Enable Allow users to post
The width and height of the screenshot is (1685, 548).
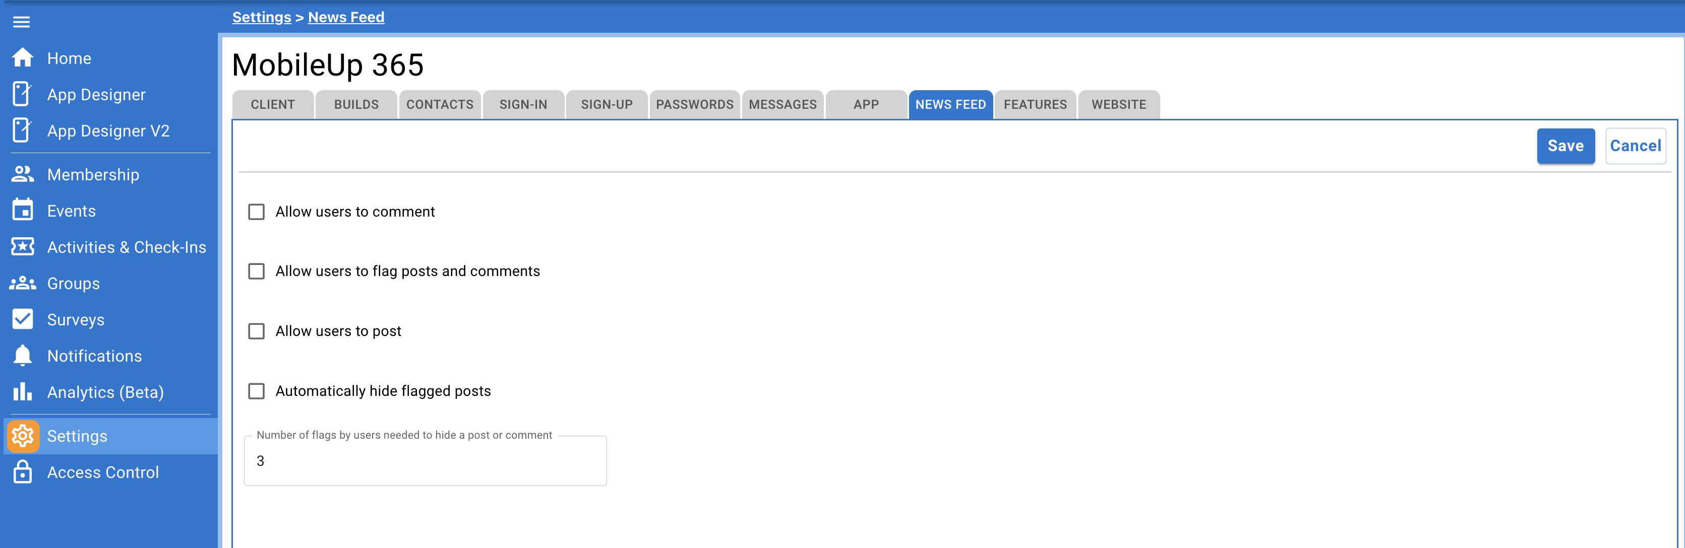click(256, 331)
